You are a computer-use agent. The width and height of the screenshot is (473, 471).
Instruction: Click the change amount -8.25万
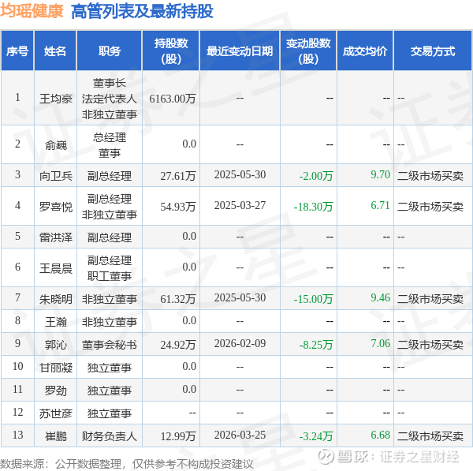pyautogui.click(x=316, y=345)
